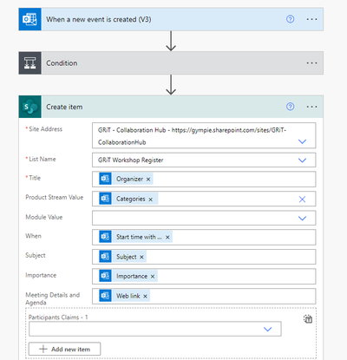Collapse the Condition step header
Viewport: 347px width, 360px height.
coord(171,63)
